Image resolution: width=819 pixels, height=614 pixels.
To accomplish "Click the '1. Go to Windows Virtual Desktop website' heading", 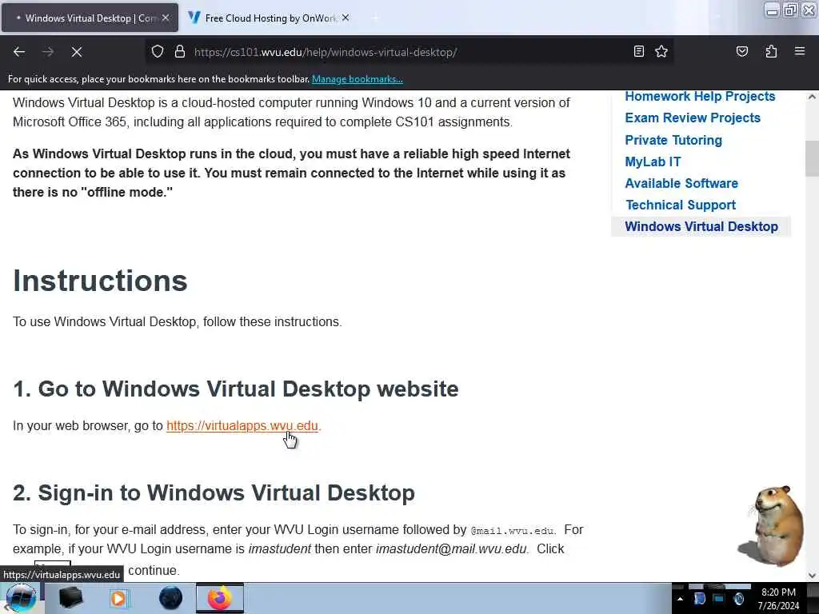I will click(236, 389).
